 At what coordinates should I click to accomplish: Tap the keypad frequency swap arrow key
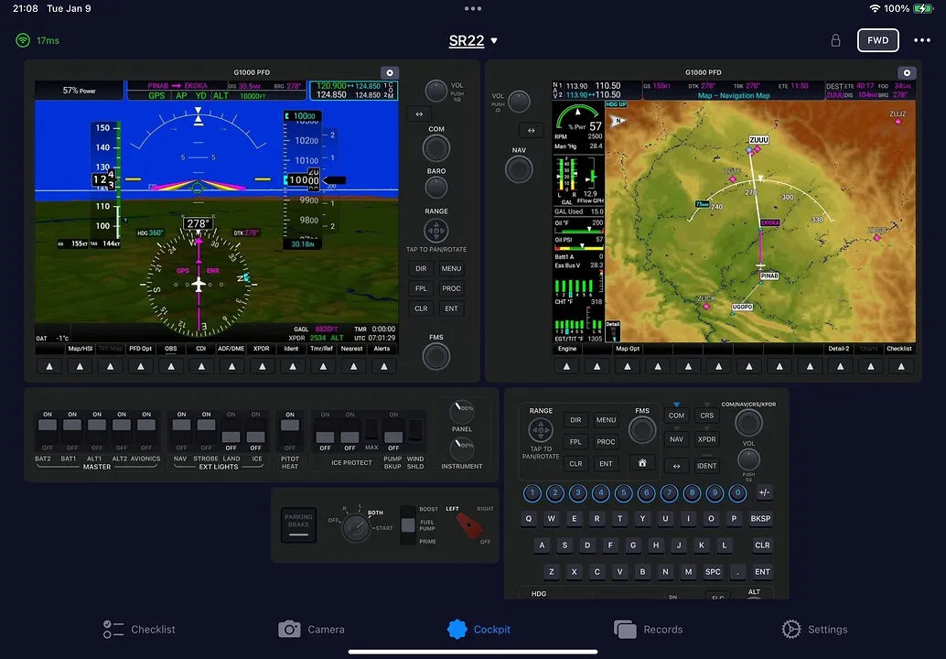pyautogui.click(x=676, y=466)
